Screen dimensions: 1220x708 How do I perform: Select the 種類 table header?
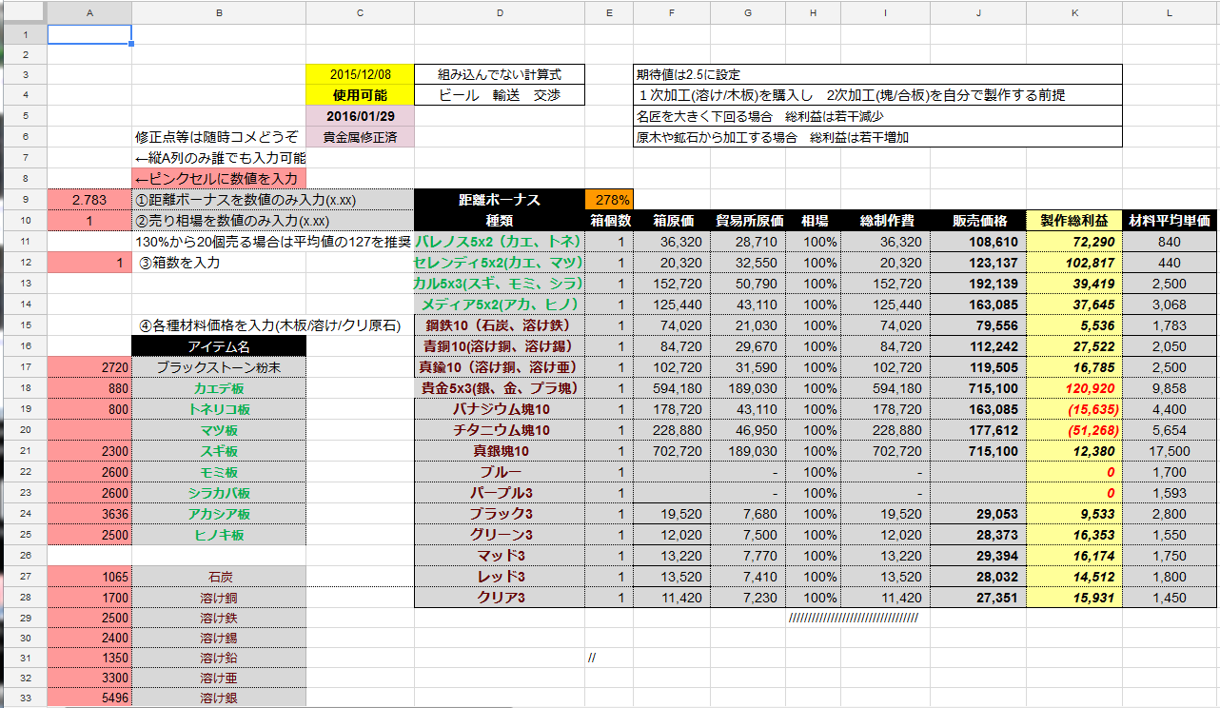499,221
